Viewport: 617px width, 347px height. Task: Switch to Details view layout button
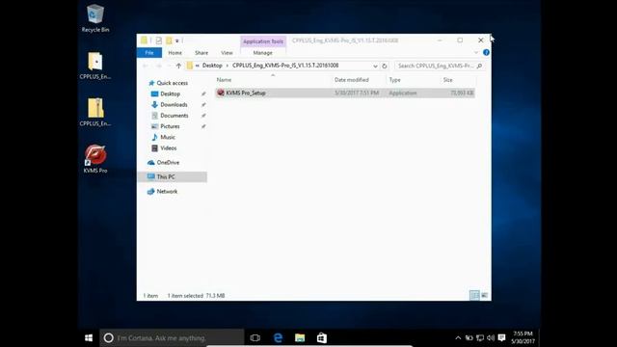(x=474, y=295)
